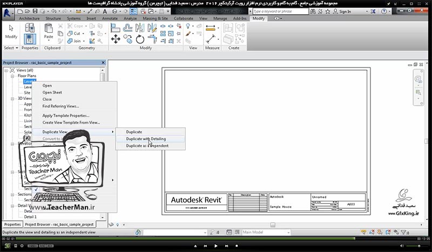432x252 pixels.
Task: Select the Mirror - Pick Axis tool
Action: [140, 28]
